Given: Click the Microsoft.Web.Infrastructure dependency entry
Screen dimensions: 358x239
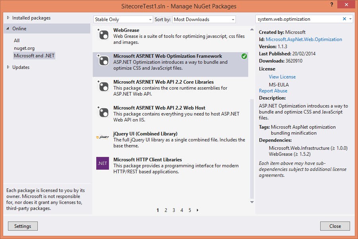Looking at the screenshot, I should tap(308, 148).
